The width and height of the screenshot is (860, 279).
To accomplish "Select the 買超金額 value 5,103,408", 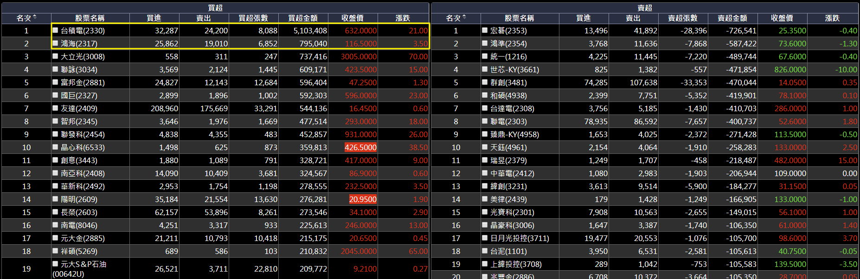I will [310, 31].
